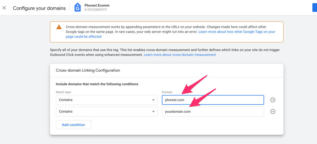Select the yourdomain.com Domain input field
The width and height of the screenshot is (317, 144).
(213, 112)
